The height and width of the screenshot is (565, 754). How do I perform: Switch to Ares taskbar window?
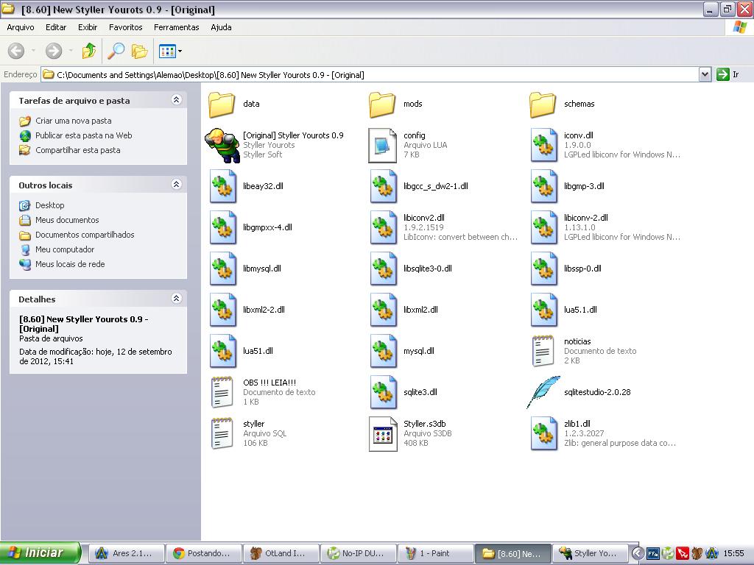pyautogui.click(x=127, y=553)
